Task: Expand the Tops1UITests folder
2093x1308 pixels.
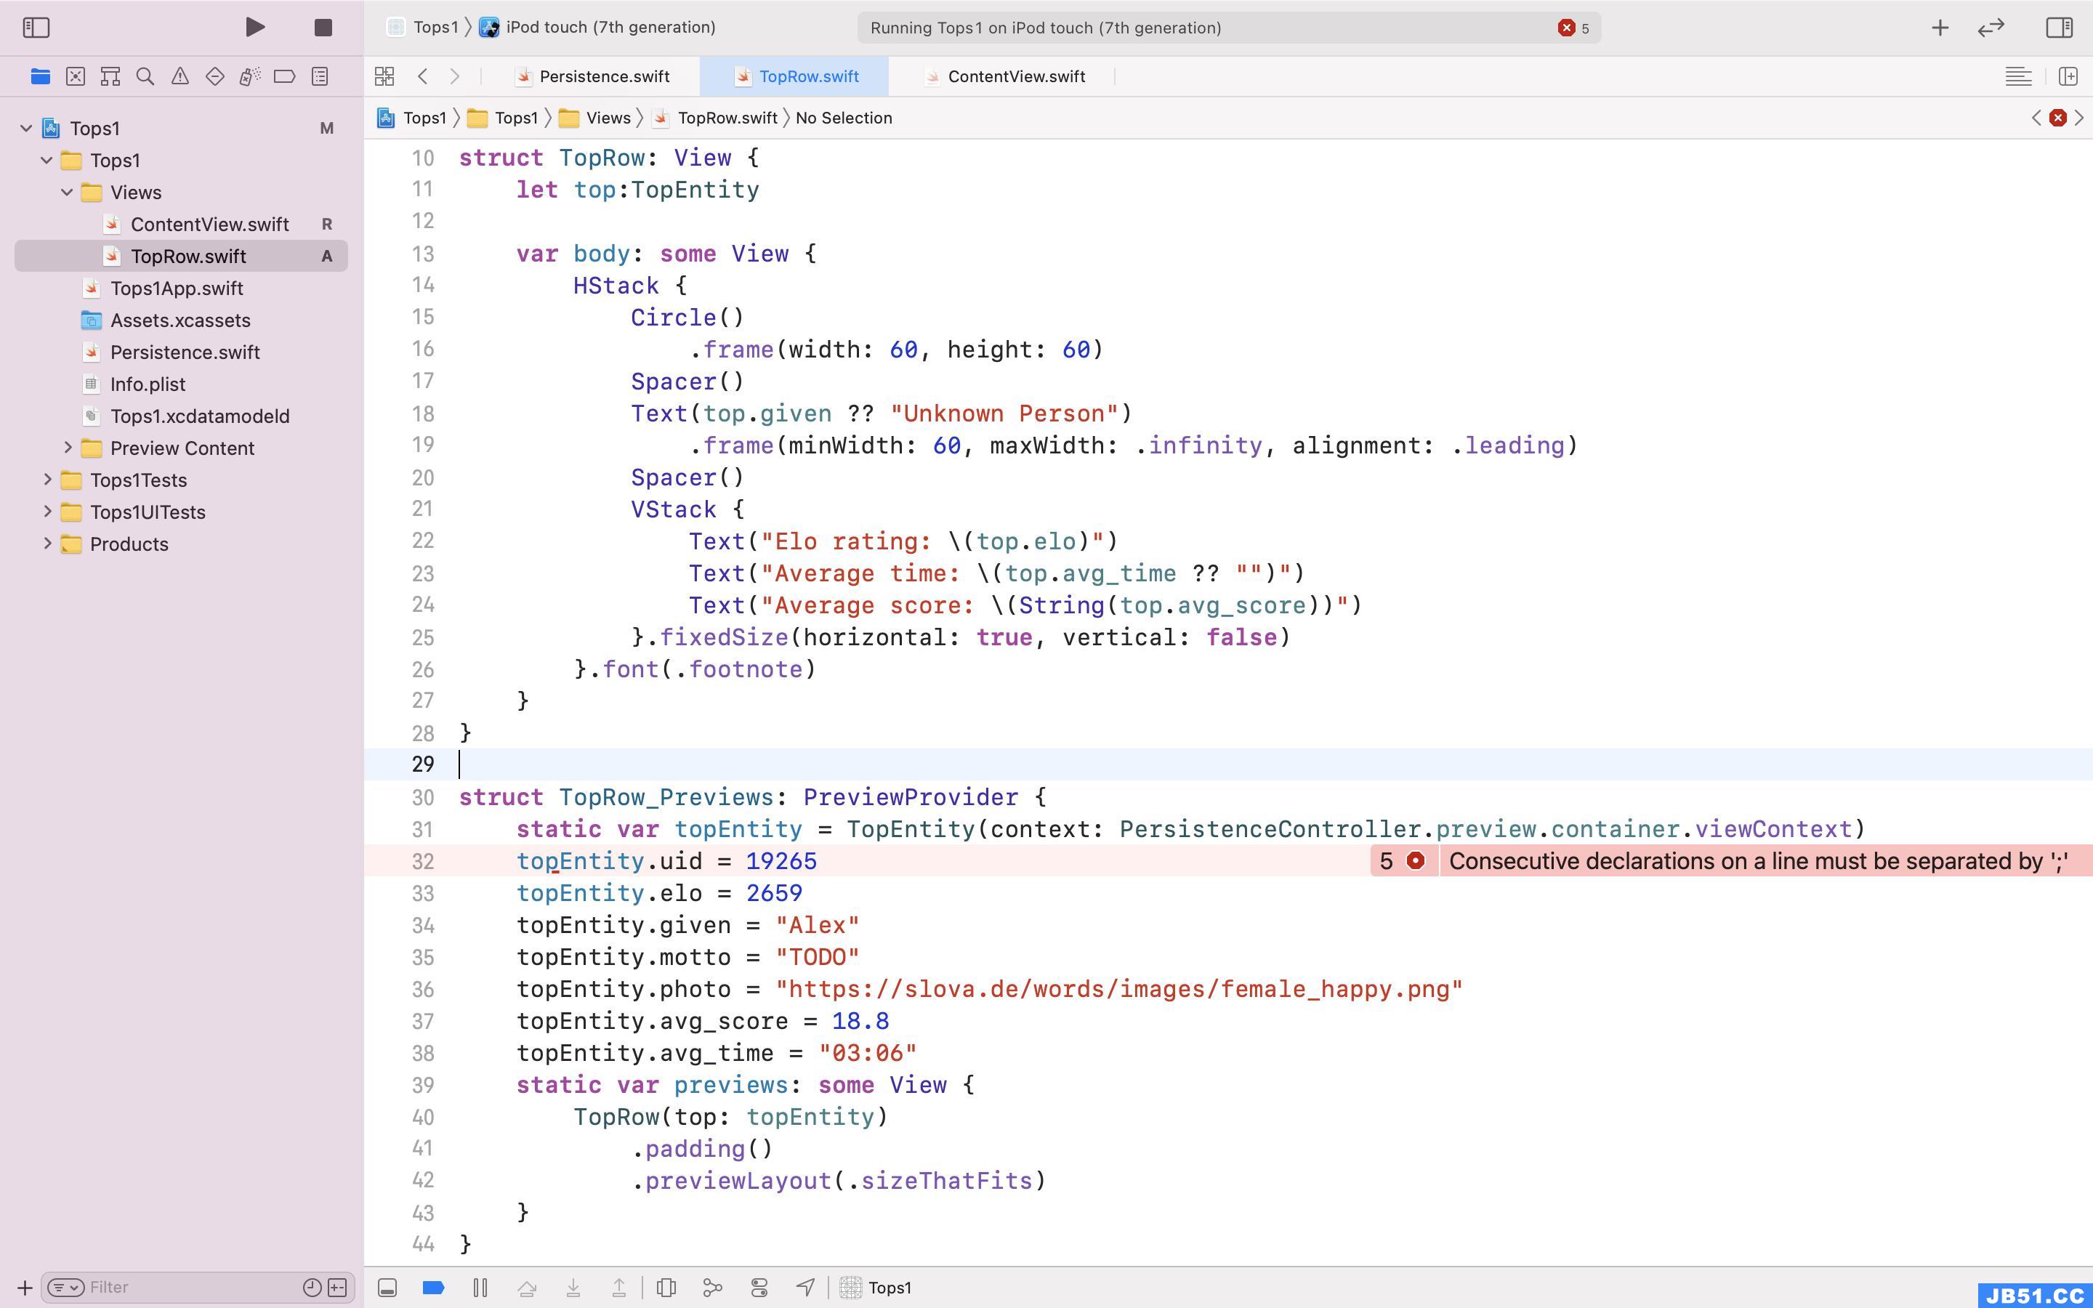Action: [x=47, y=512]
